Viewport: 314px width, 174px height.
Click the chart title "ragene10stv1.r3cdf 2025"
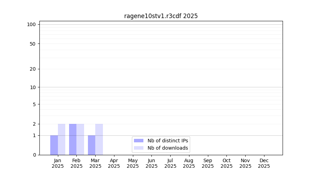point(161,16)
